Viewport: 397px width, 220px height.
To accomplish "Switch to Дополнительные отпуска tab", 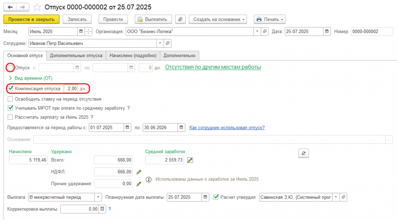I will (x=76, y=55).
